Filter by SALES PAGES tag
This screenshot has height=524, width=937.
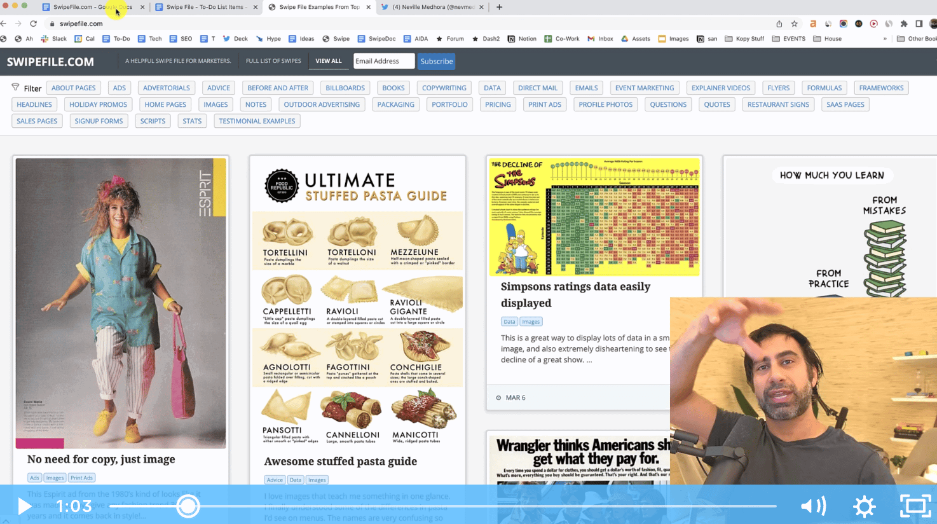click(37, 121)
